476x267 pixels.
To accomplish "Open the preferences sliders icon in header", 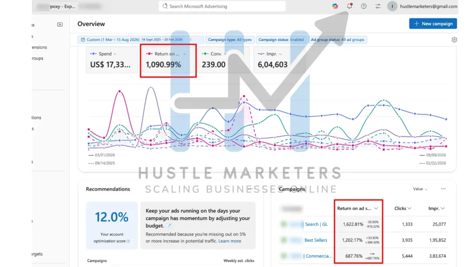I will click(377, 6).
